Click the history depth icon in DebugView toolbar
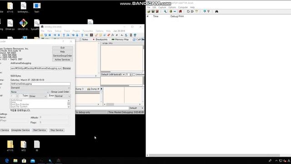291x164 pixels. 196,11
